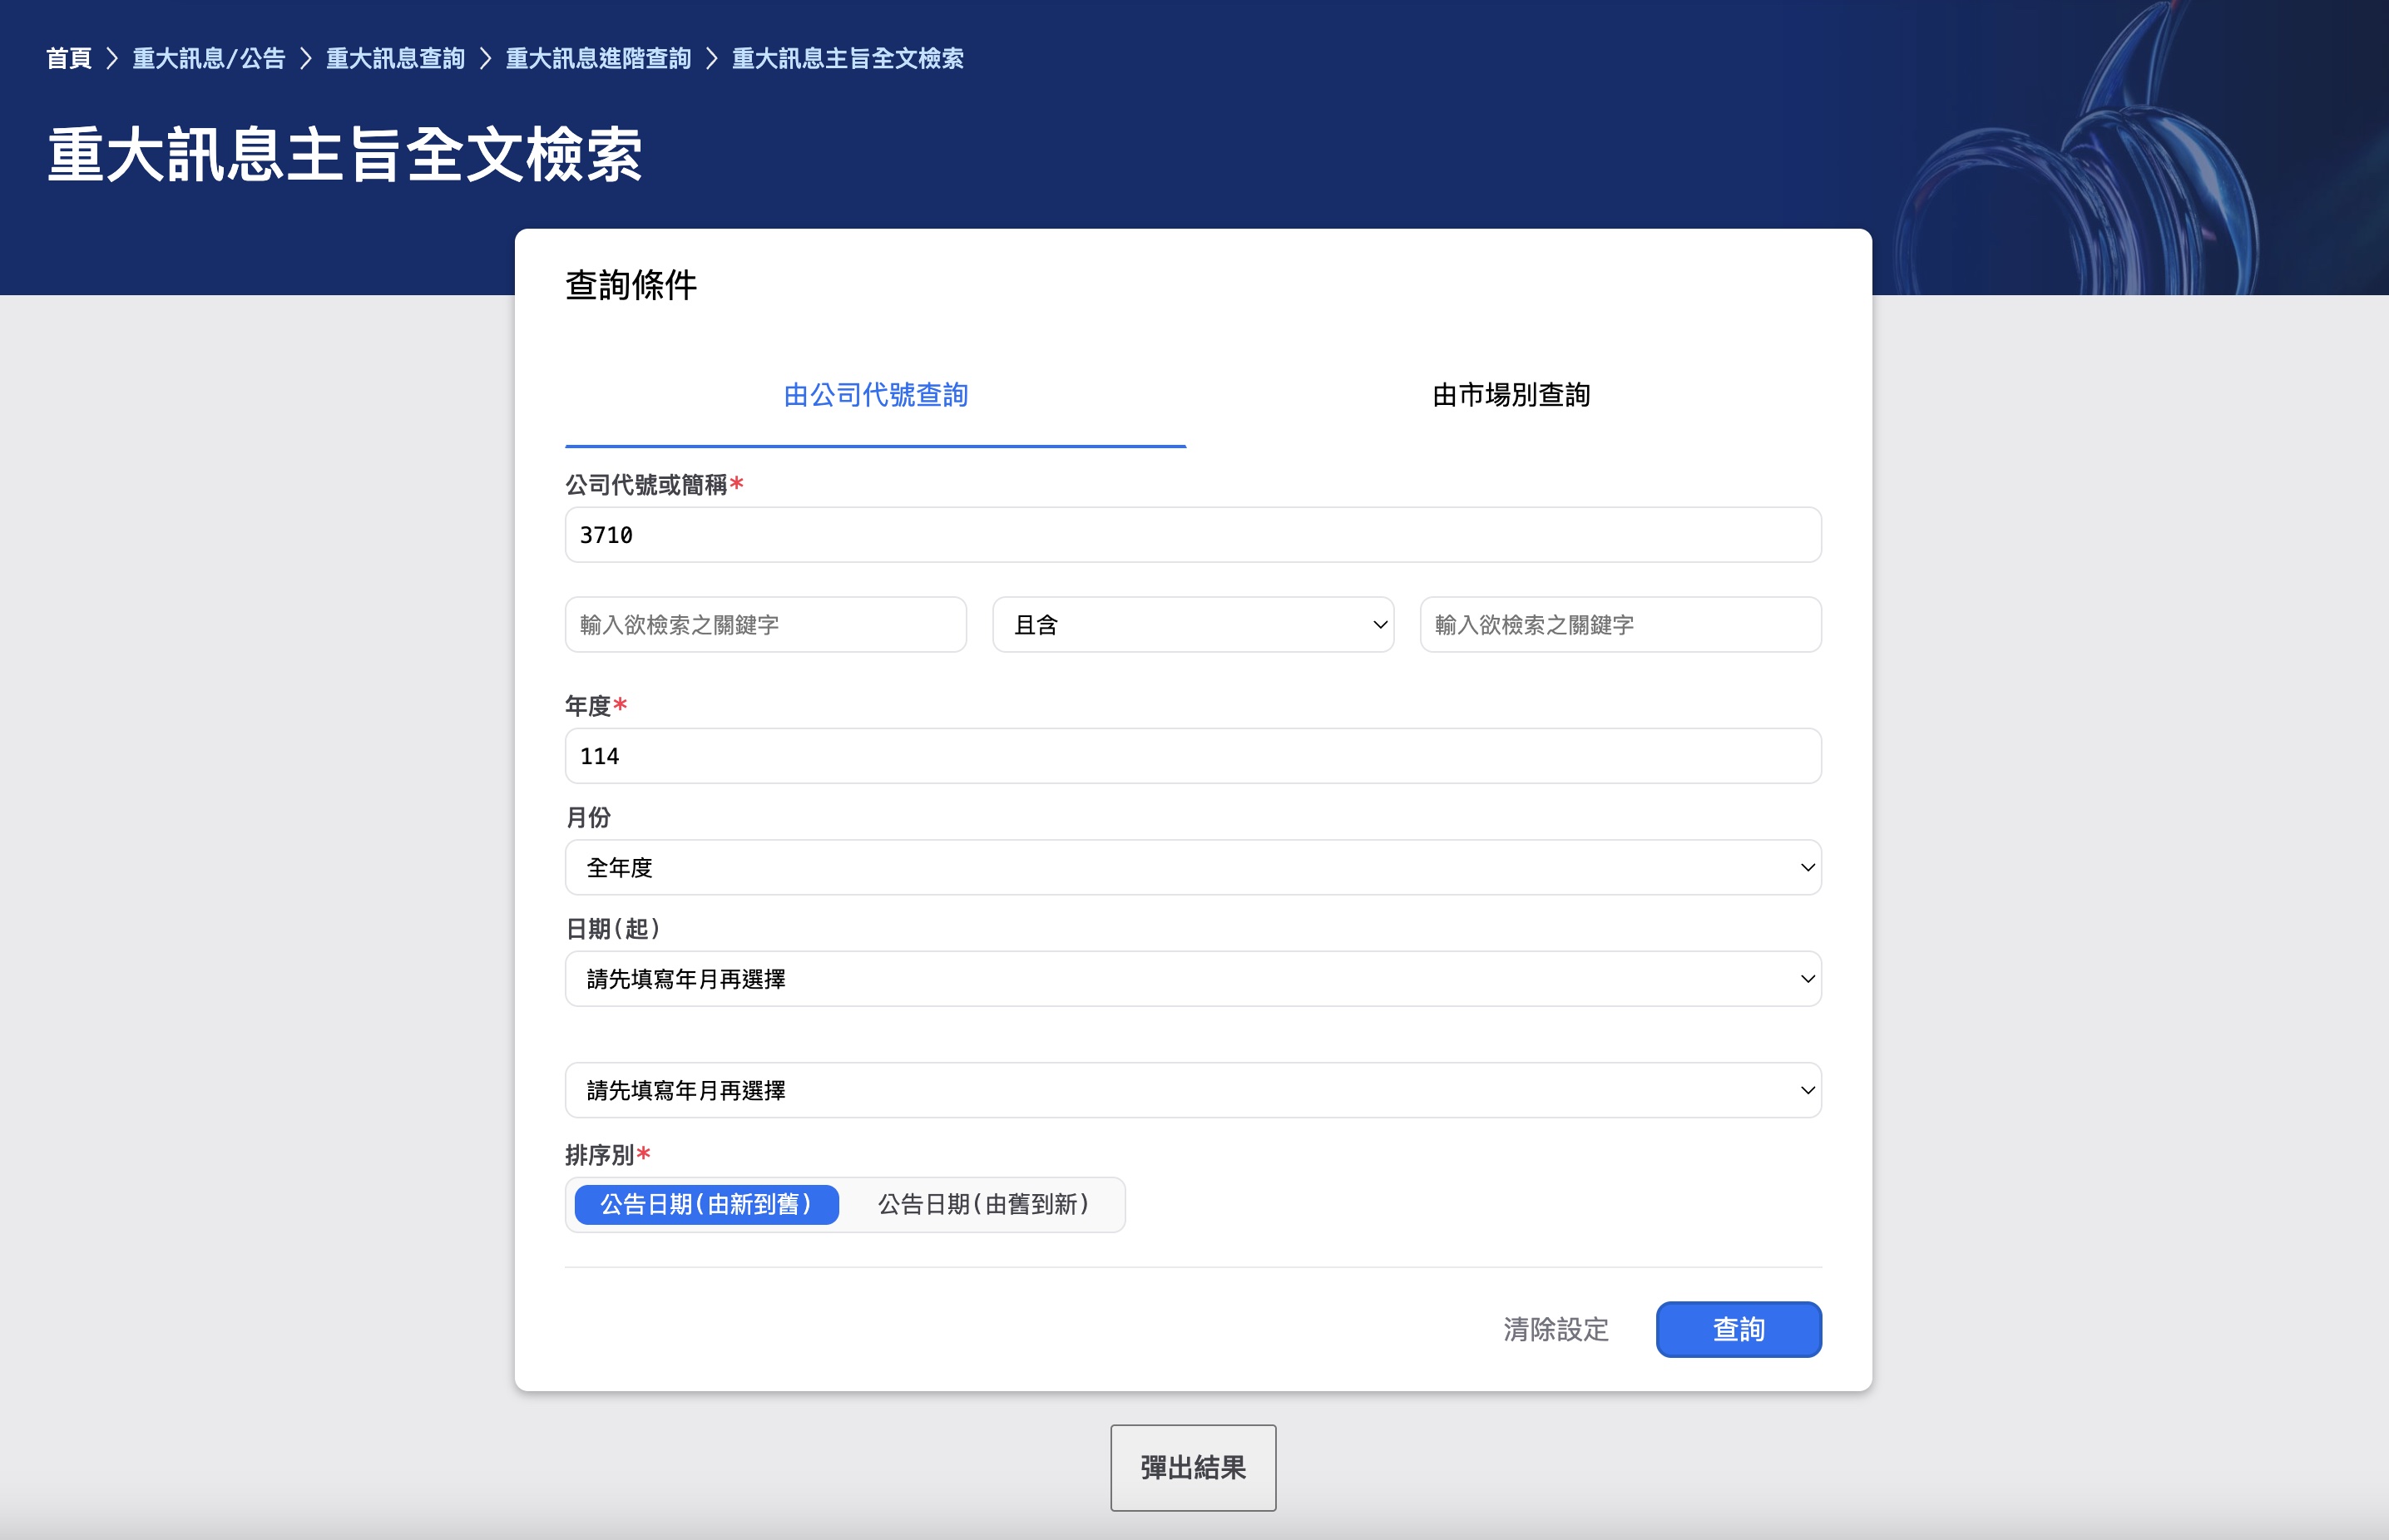Click the 清除設定 button

1556,1329
